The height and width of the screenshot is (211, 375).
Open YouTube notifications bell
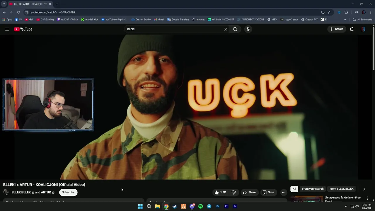pyautogui.click(x=352, y=29)
